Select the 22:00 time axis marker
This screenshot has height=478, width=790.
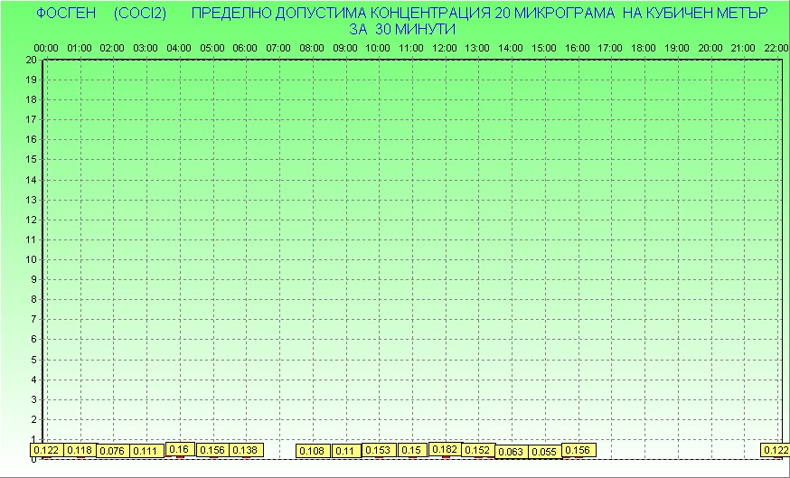click(776, 47)
